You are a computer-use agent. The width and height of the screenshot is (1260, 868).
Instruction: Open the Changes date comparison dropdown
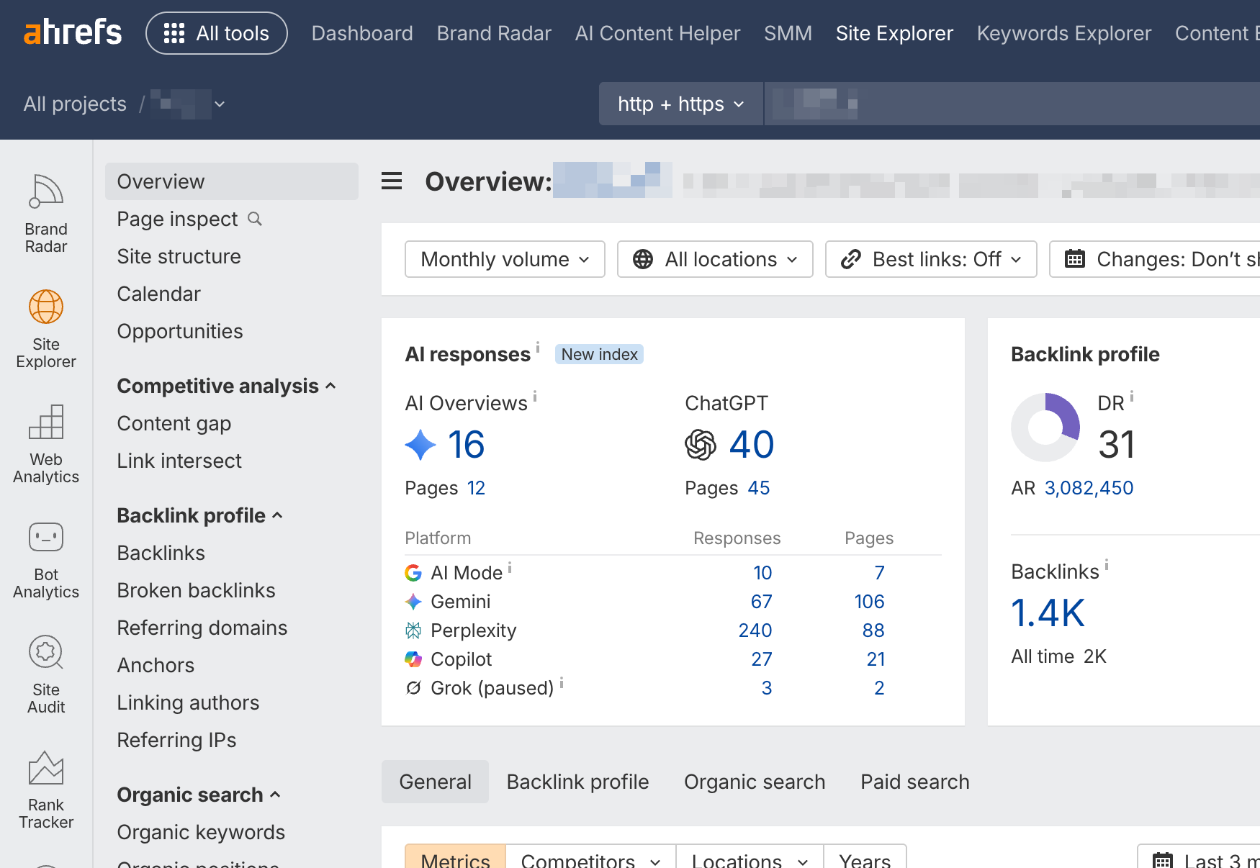click(x=1155, y=259)
